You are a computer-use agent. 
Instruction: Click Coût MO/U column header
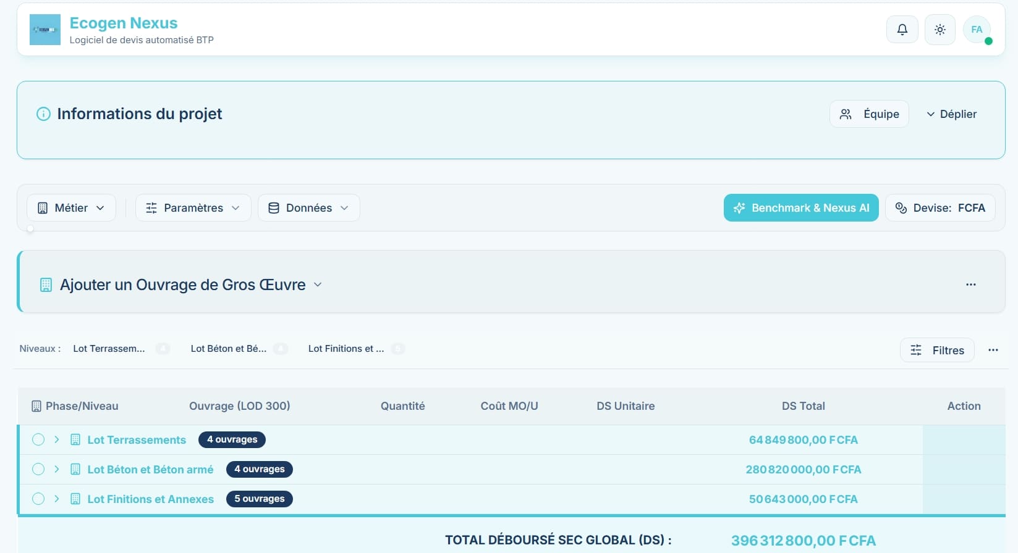[509, 406]
